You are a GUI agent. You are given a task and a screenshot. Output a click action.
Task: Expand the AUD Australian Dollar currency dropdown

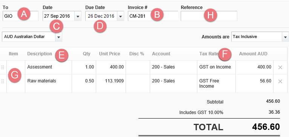pos(58,37)
